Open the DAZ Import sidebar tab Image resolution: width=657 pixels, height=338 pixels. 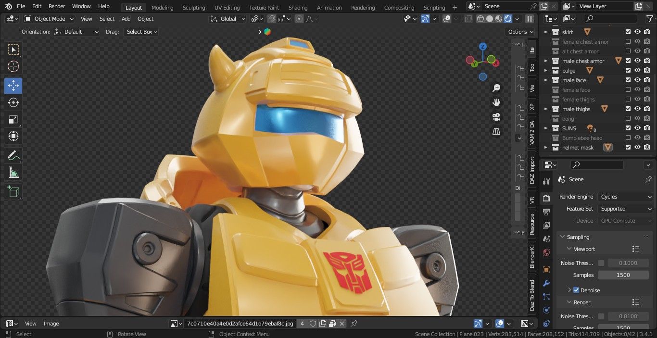(x=532, y=171)
